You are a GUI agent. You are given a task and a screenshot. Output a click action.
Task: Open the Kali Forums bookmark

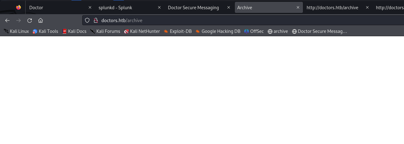105,31
